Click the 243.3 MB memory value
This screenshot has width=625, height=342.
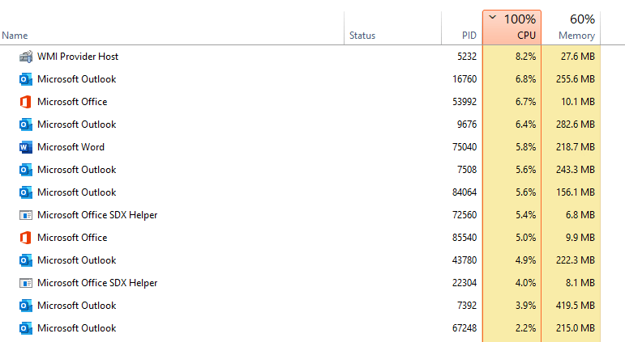point(576,170)
